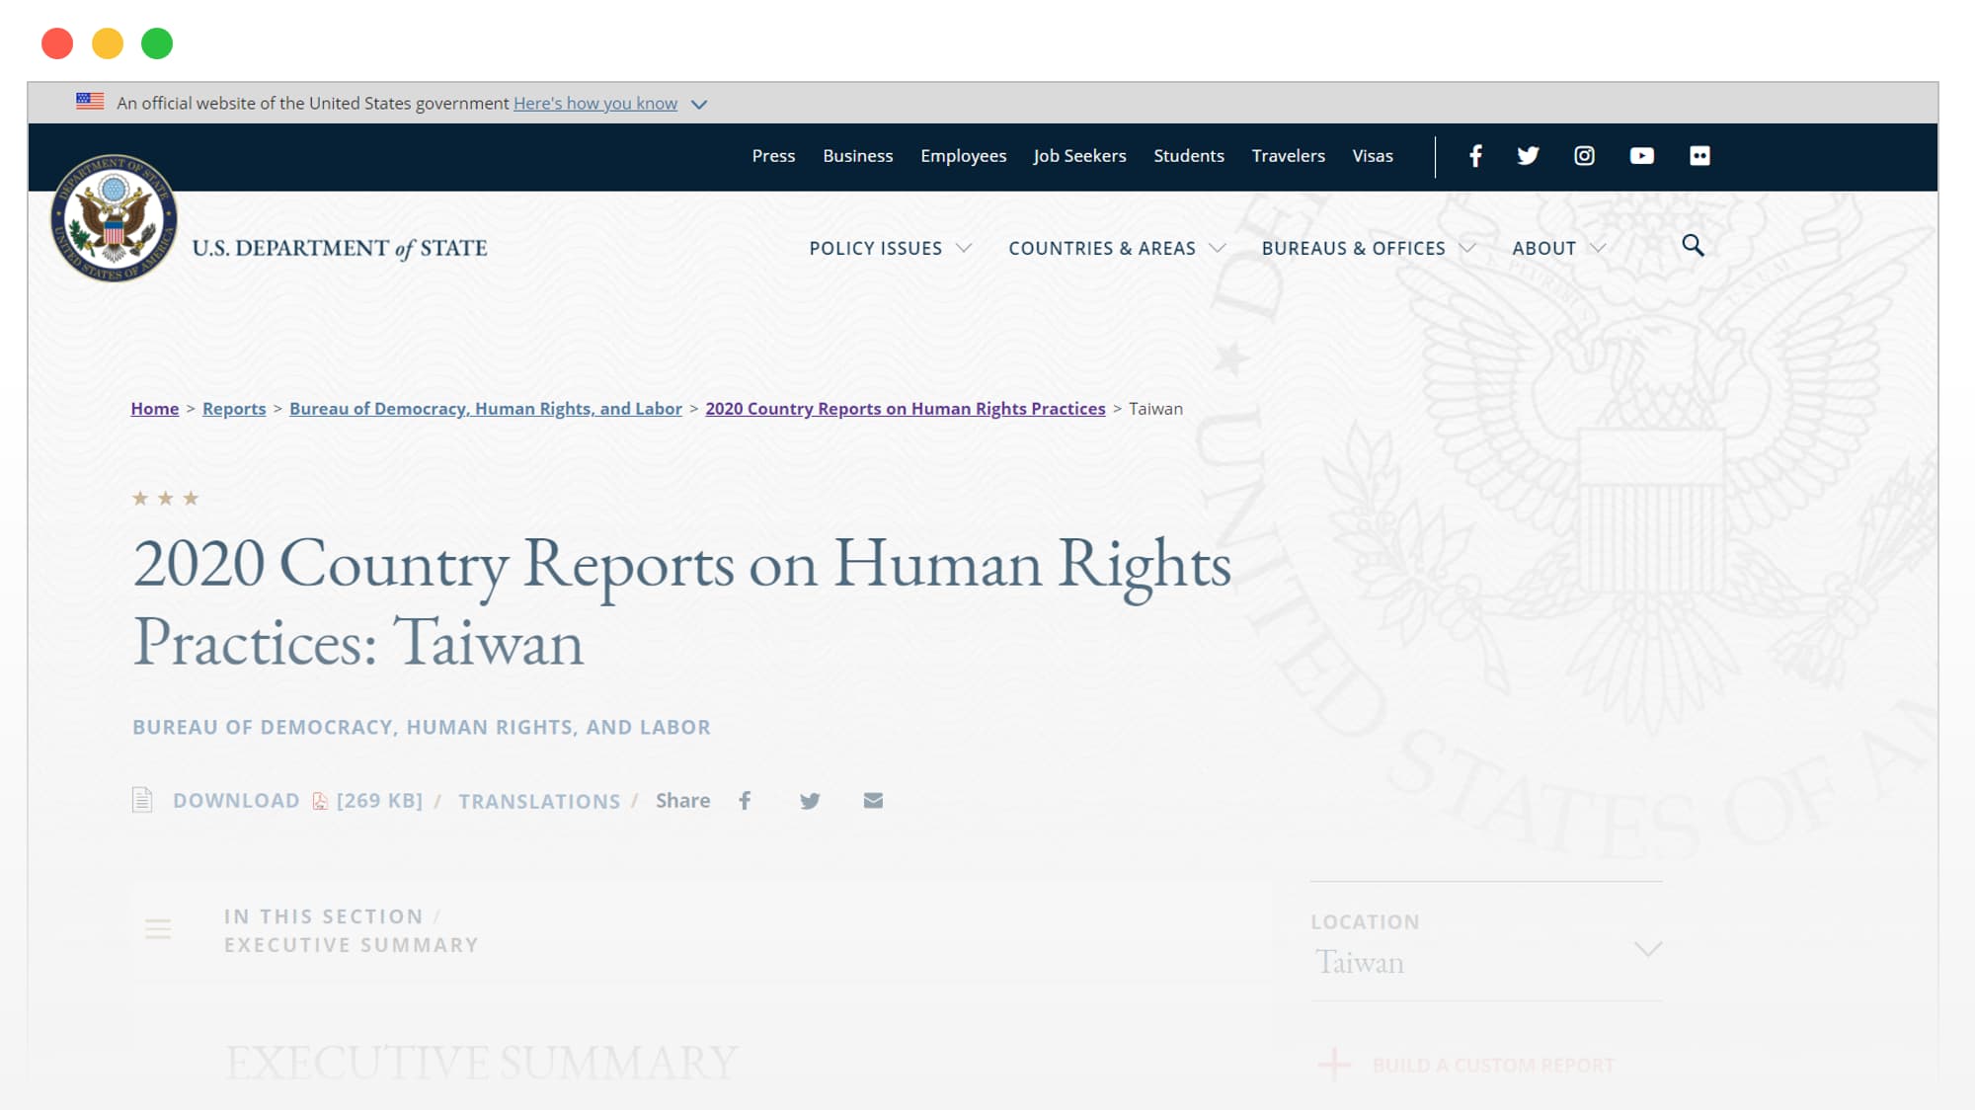Open the Business menu item

point(857,156)
